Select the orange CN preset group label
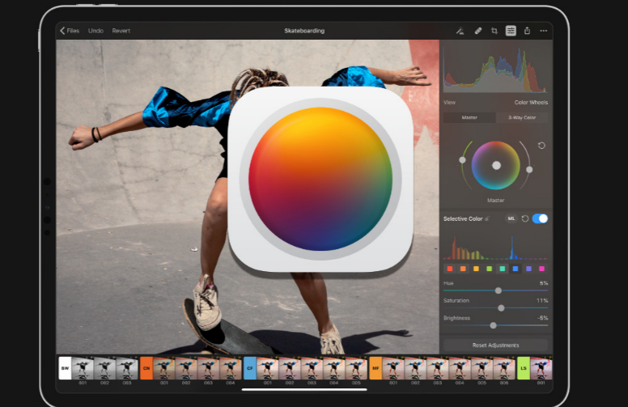628x407 pixels. 146,368
